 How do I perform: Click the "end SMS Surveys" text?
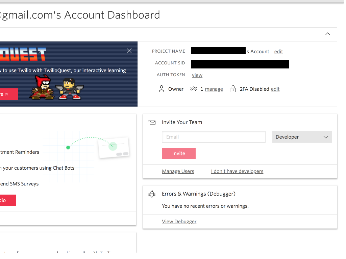click(19, 184)
